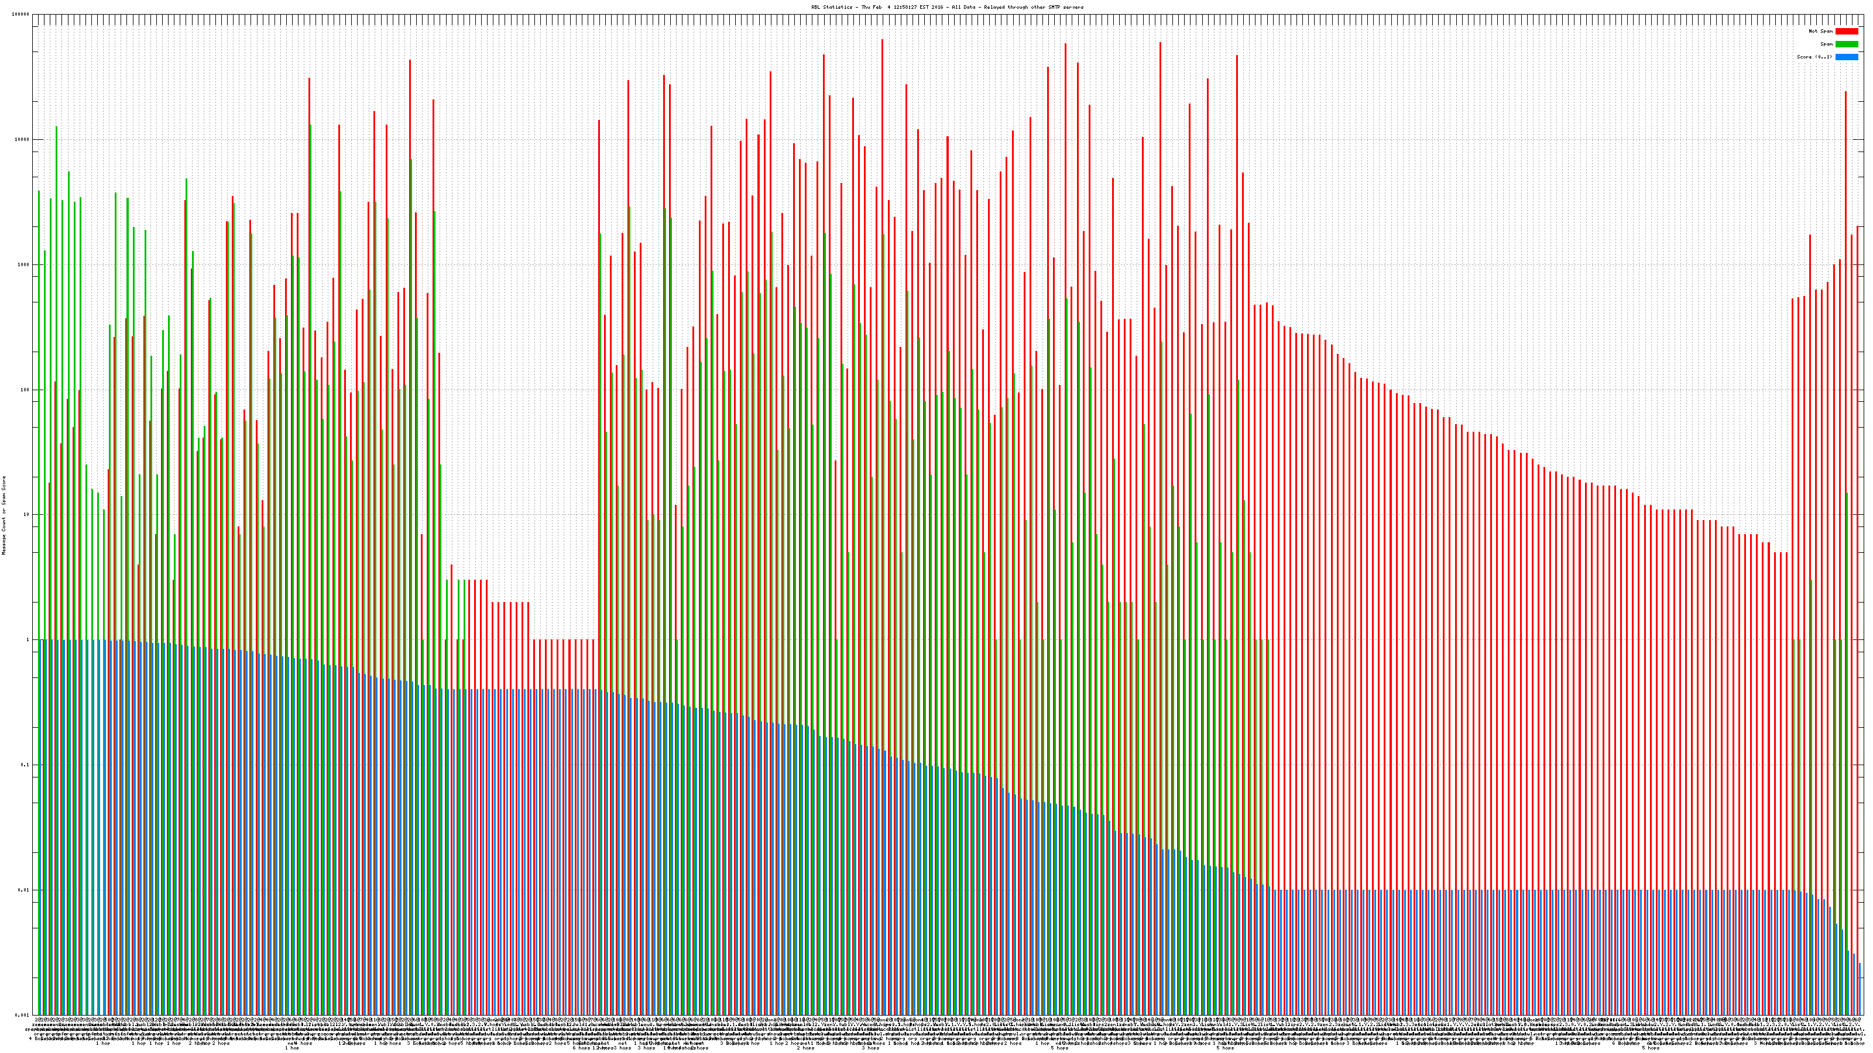Click the red Not Spam legend swatch
Viewport: 1873px width, 1053px height.
click(x=1846, y=31)
